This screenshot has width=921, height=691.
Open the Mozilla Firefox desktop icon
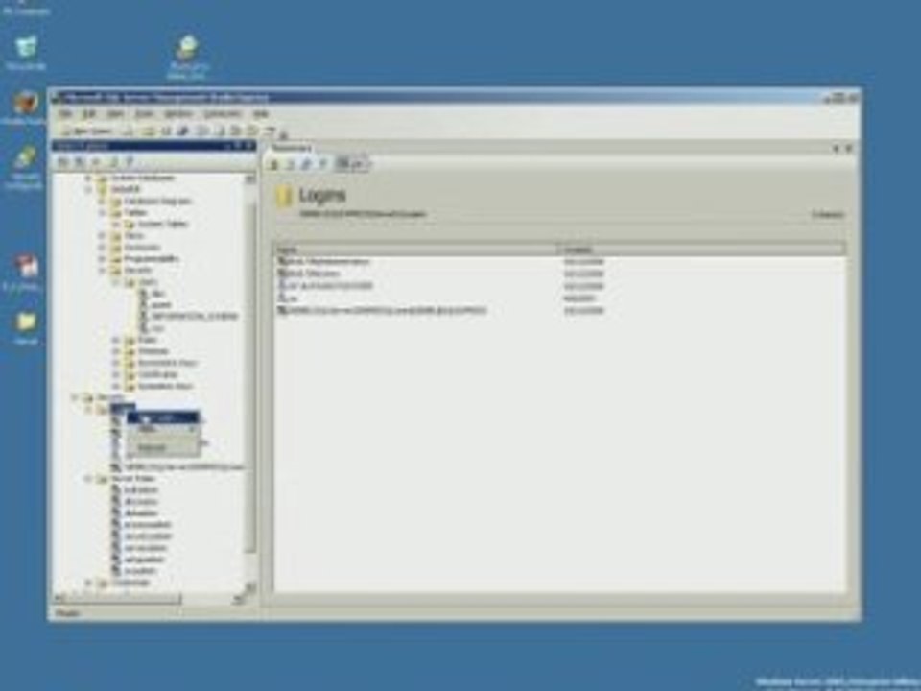pos(25,103)
